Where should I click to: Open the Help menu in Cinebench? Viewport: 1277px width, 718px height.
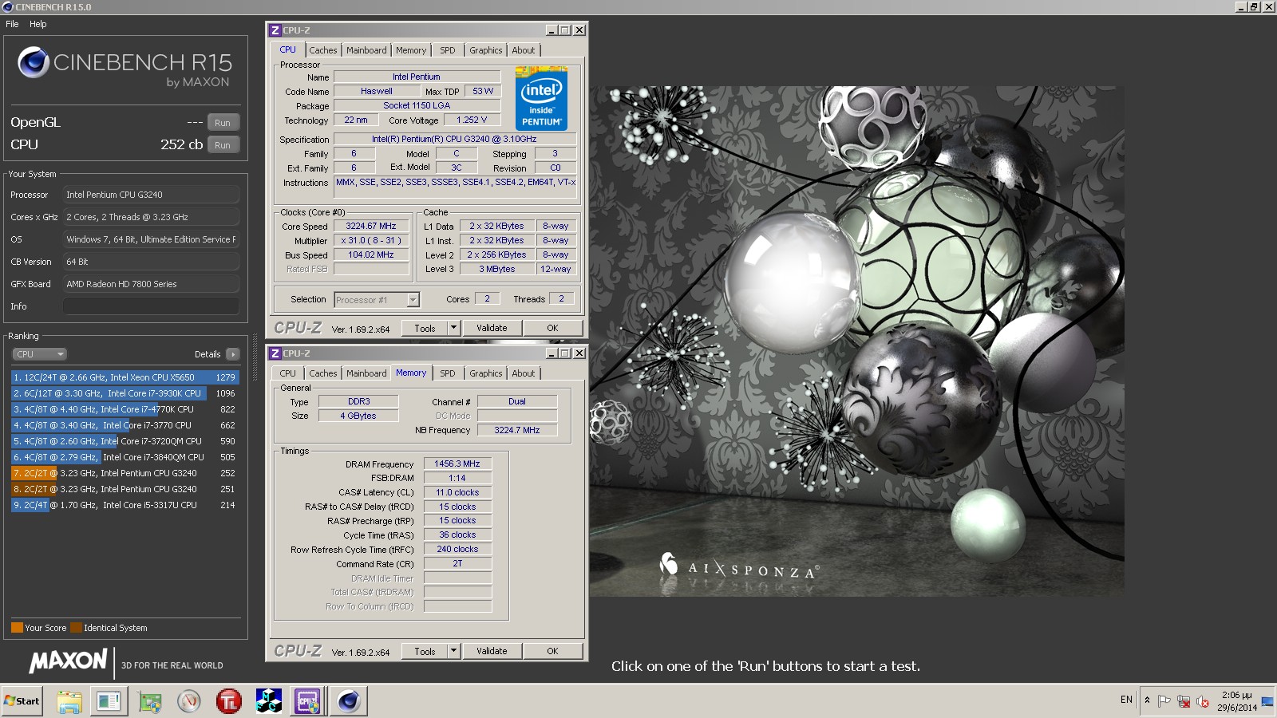tap(38, 24)
